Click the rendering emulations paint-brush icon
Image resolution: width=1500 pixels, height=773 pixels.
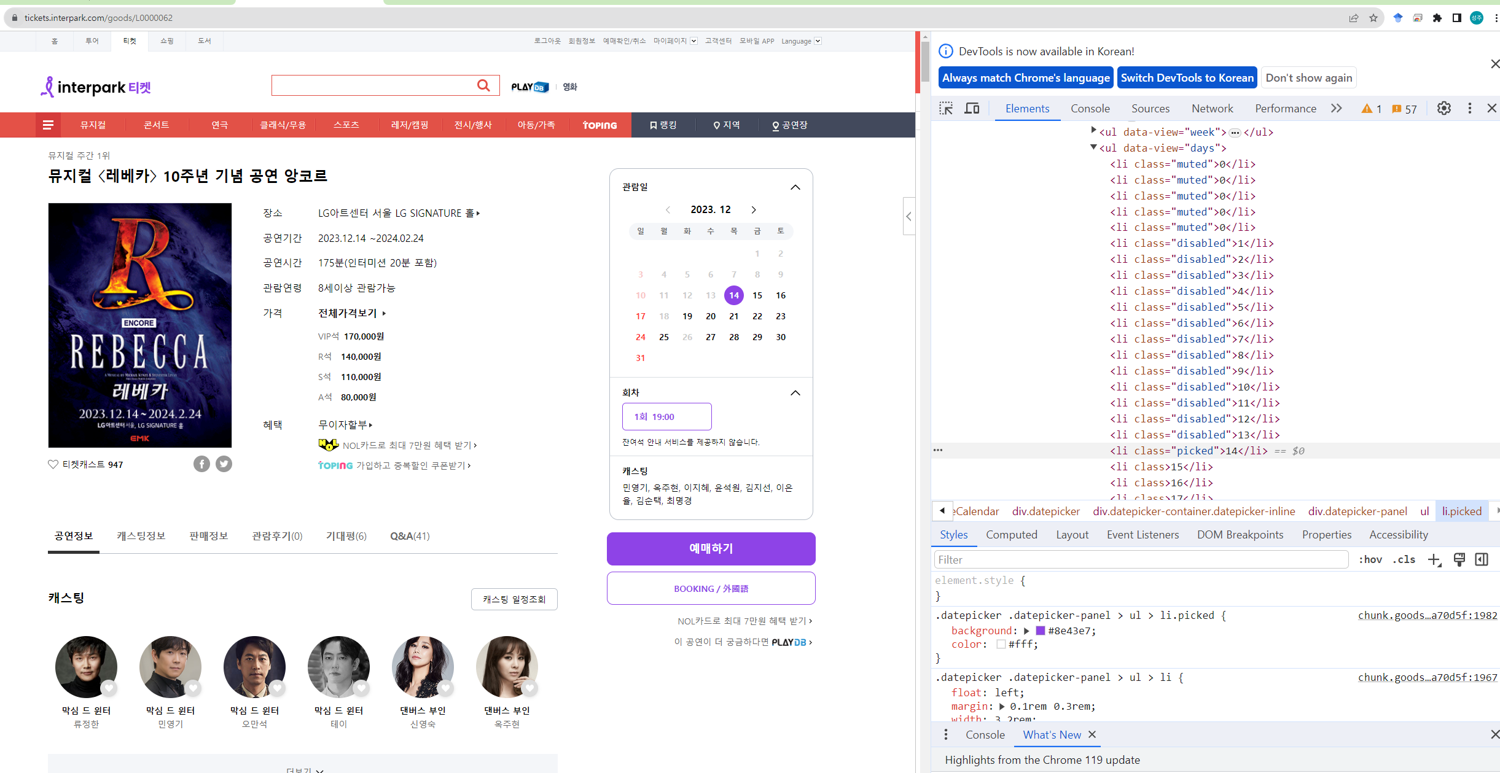[1459, 559]
